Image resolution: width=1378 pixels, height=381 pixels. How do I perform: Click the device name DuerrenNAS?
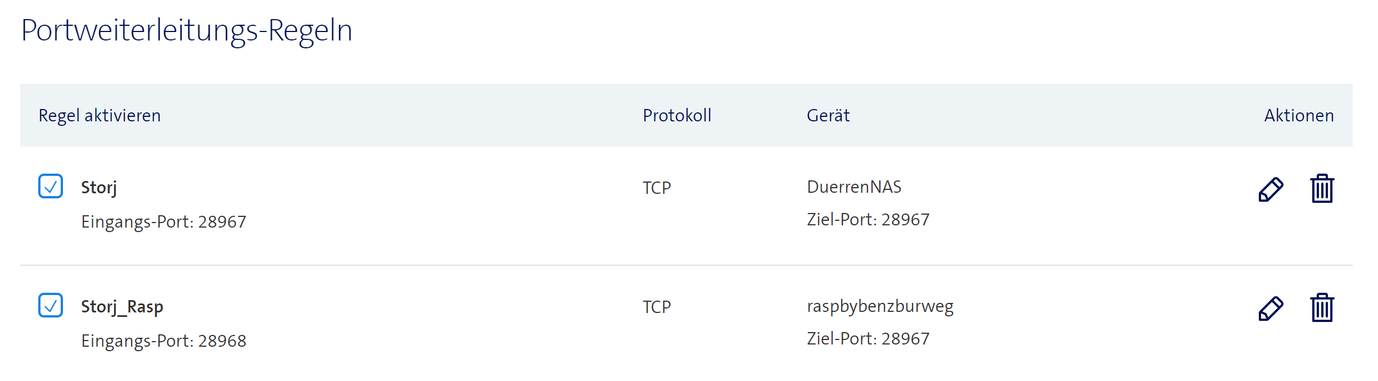point(854,187)
